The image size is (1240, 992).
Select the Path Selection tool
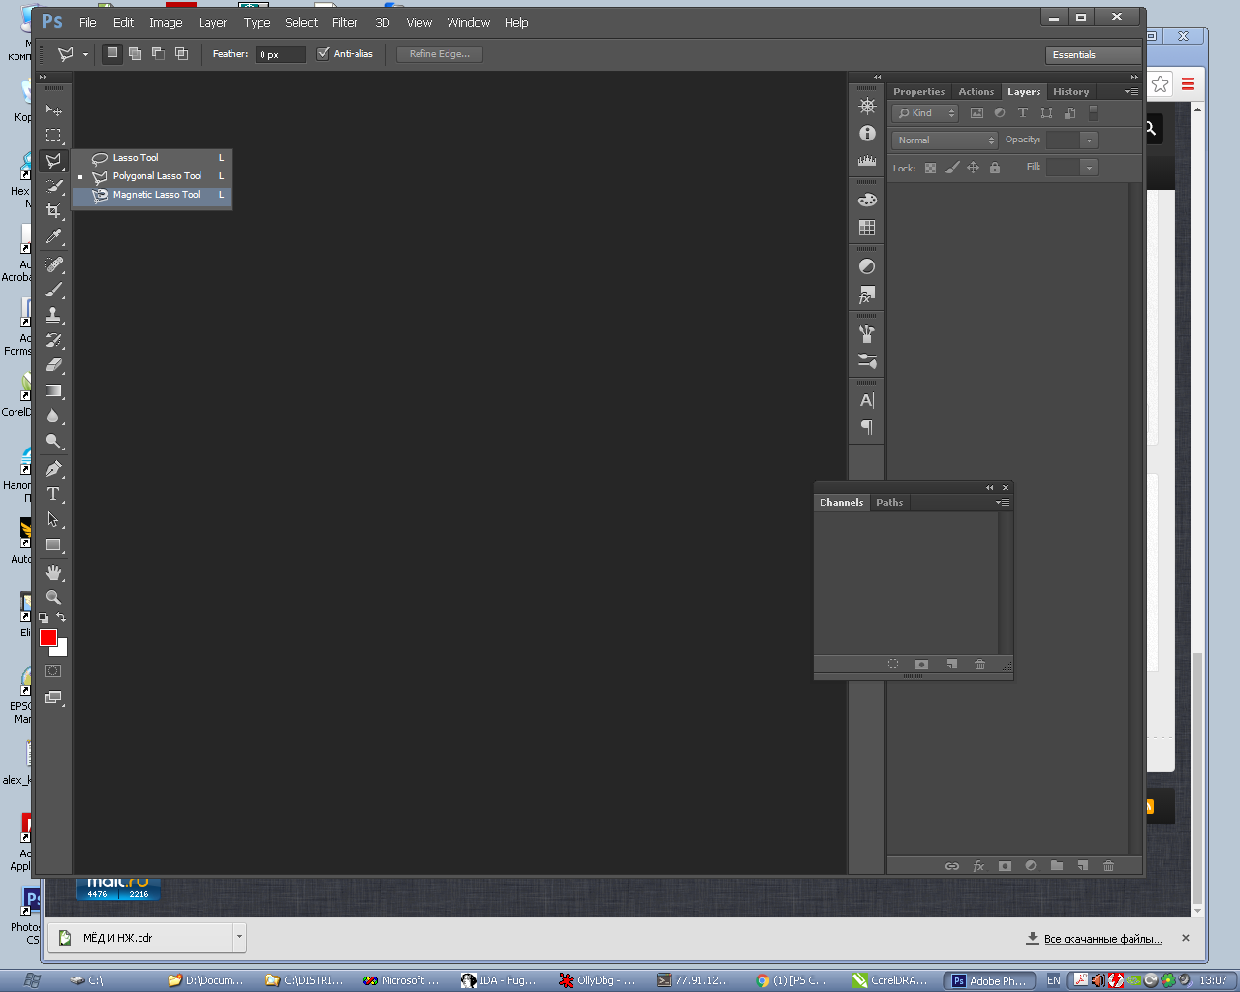53,519
